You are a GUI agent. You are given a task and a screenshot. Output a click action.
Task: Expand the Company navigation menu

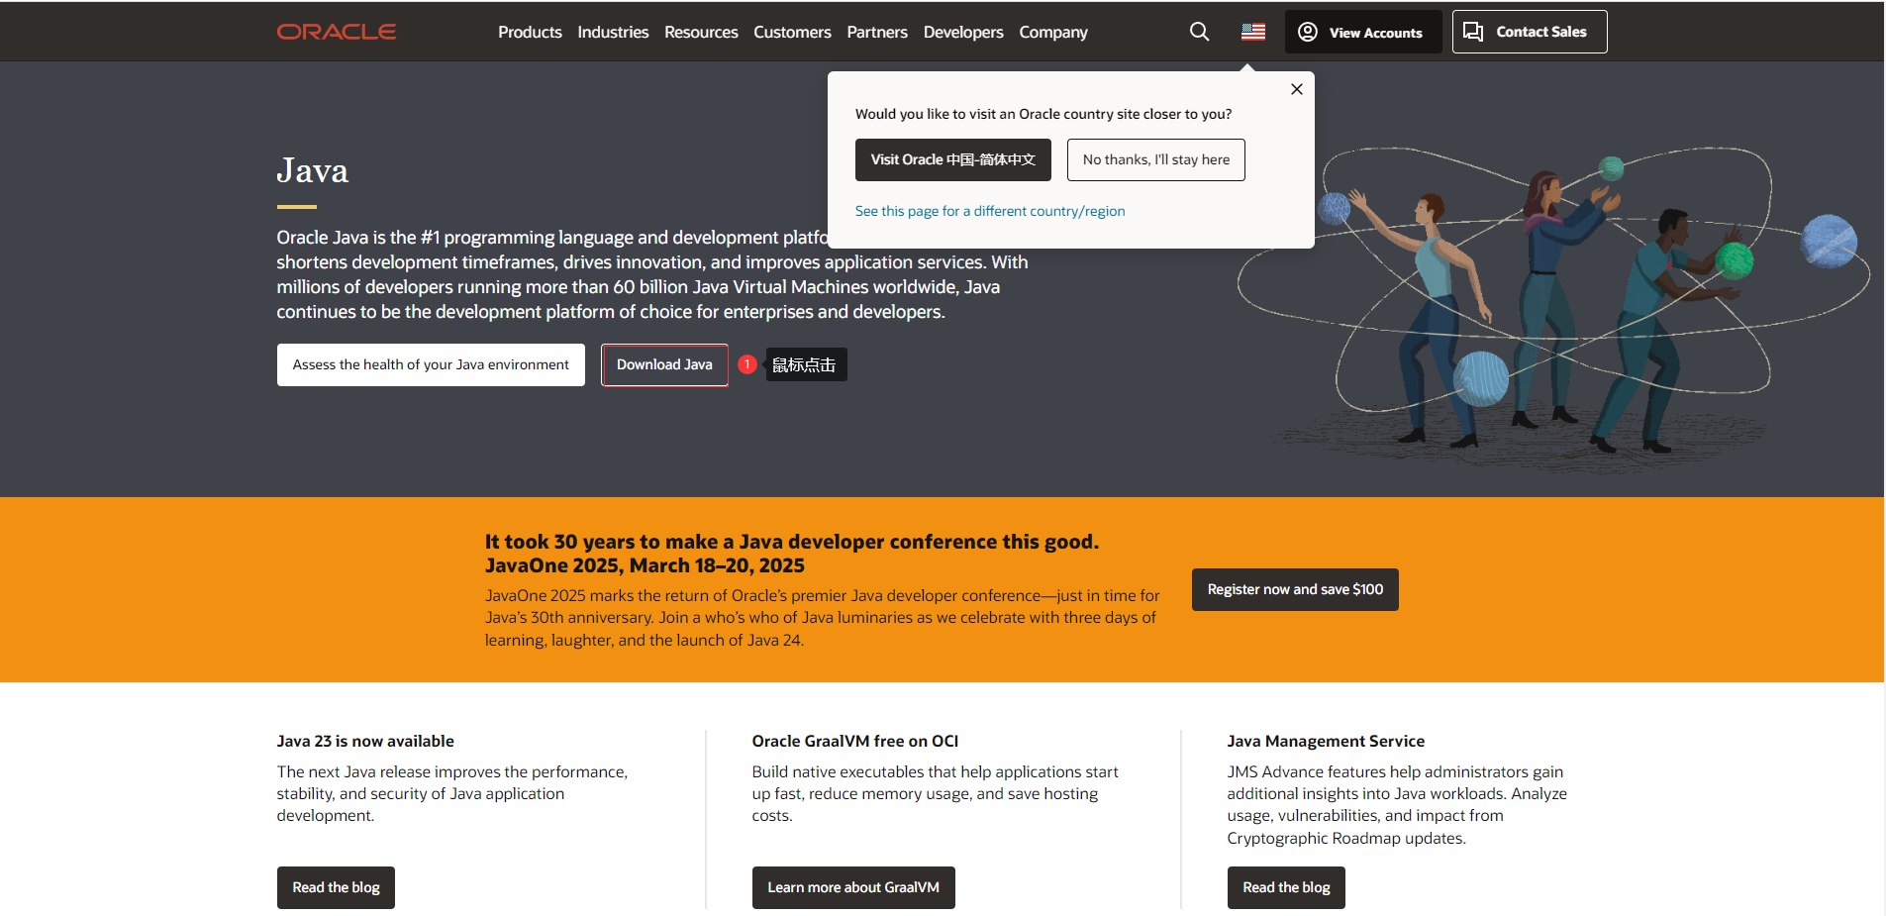coord(1052,33)
